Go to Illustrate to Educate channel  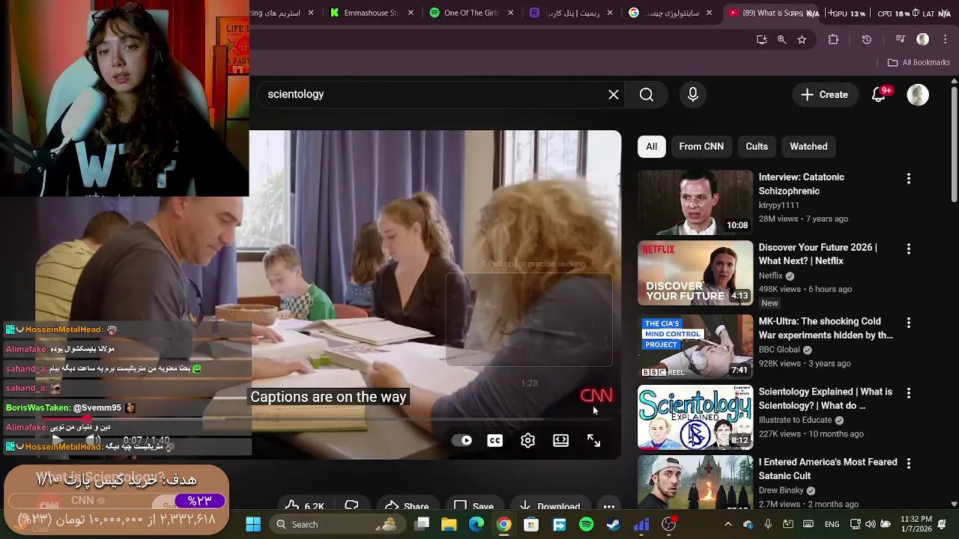click(x=795, y=420)
